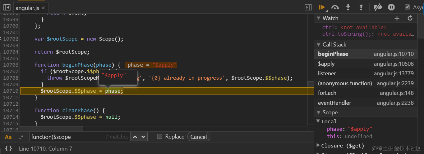Select the $apply call stack frame
This screenshot has height=154, width=424.
(x=366, y=64)
